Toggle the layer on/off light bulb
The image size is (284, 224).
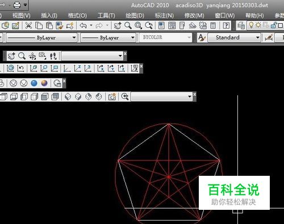pyautogui.click(x=251, y=26)
